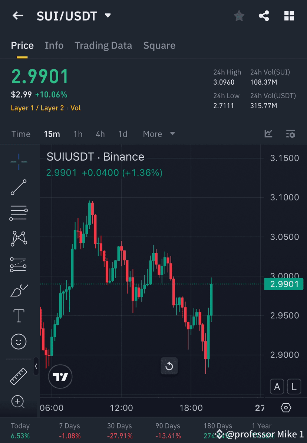307x443 pixels.
Task: Open the zoom-in magnifier tool
Action: coord(19,402)
